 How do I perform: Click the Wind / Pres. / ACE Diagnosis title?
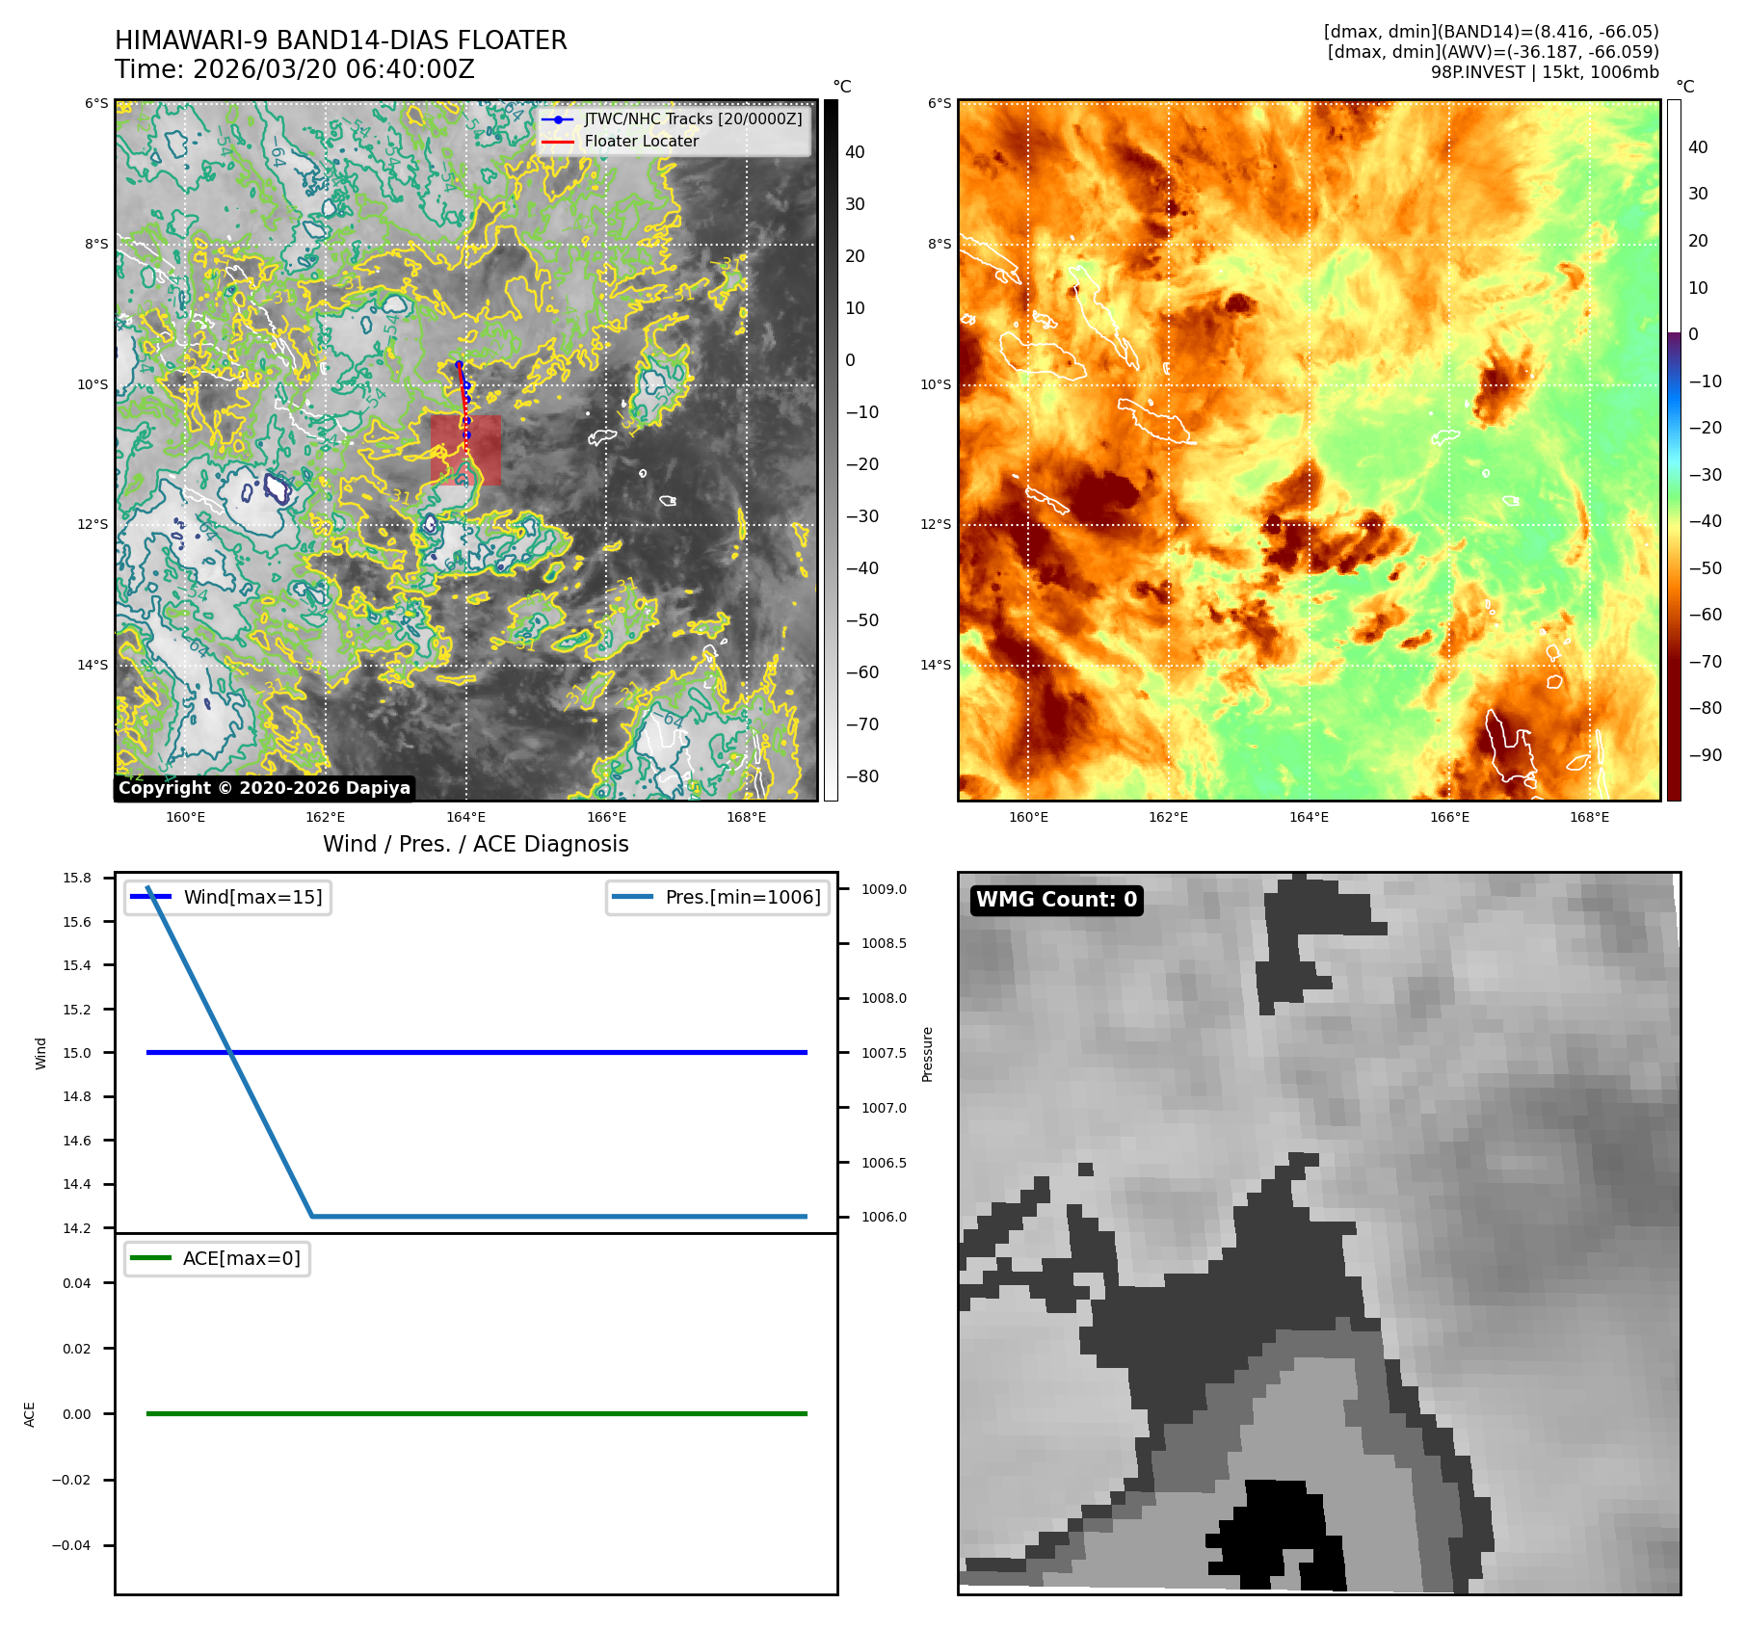pos(475,844)
